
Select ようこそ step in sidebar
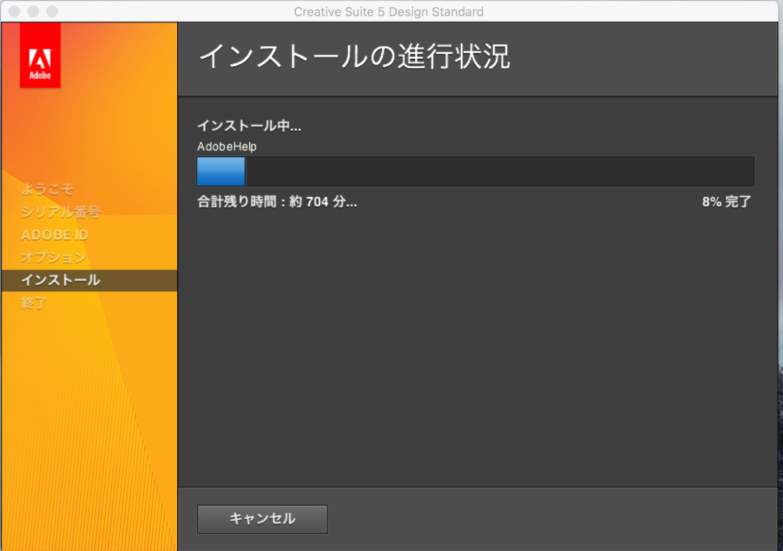click(x=48, y=189)
